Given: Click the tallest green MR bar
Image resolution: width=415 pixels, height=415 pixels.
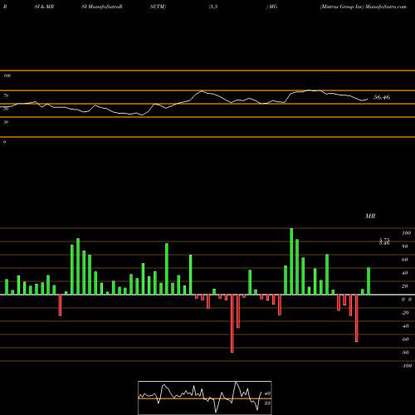Looking at the screenshot, I should tap(291, 261).
